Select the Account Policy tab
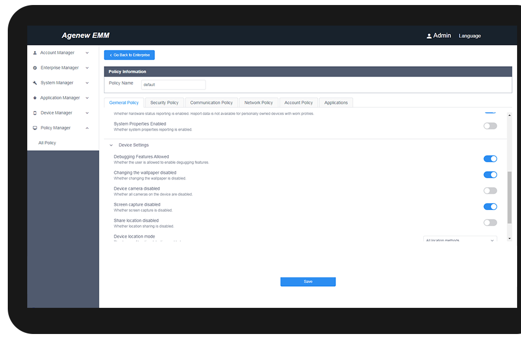The width and height of the screenshot is (521, 339). [298, 103]
